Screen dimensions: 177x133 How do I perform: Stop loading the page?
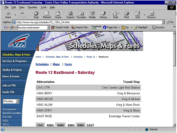click(36, 15)
